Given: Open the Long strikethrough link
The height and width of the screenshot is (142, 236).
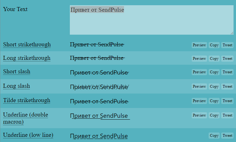Looking at the screenshot, I should click(x=27, y=58).
